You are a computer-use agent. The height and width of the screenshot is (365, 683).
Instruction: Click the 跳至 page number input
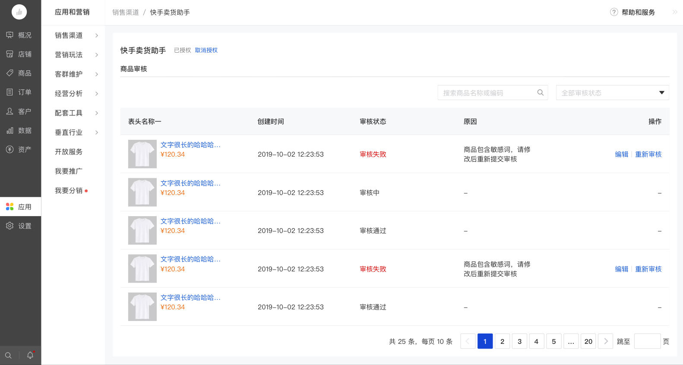pyautogui.click(x=647, y=341)
